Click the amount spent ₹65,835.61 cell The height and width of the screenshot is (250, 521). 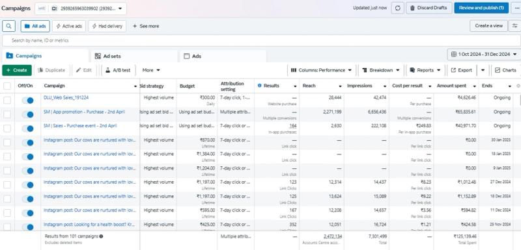point(465,112)
